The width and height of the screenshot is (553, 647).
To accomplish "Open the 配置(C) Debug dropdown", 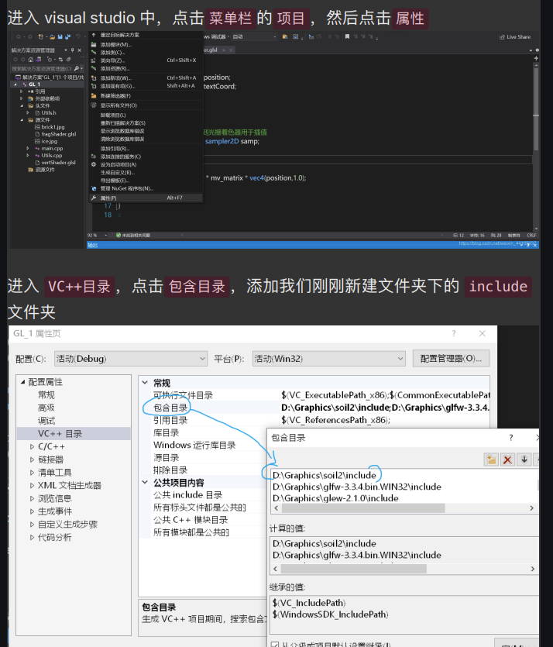I will click(131, 359).
